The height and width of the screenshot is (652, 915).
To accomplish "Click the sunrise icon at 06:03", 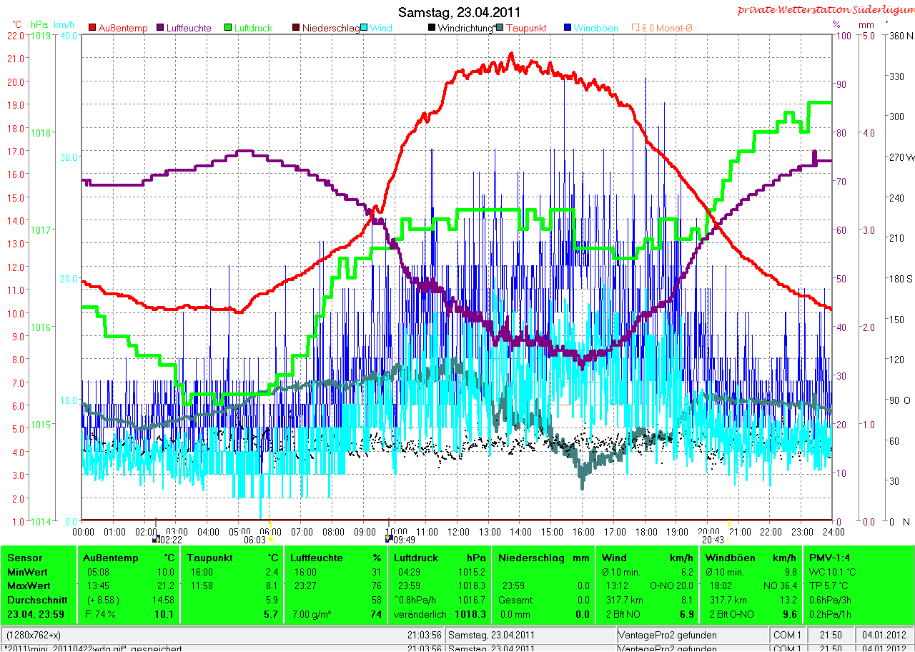I will pyautogui.click(x=271, y=540).
